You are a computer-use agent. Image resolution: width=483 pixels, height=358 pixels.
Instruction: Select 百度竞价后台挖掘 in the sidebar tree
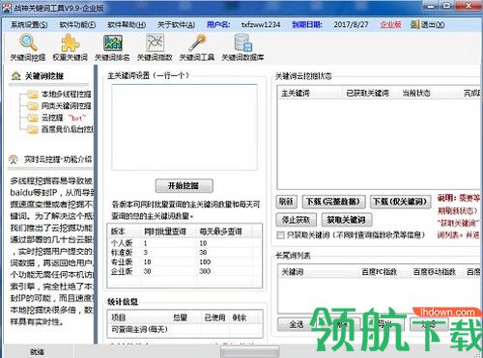coord(67,129)
